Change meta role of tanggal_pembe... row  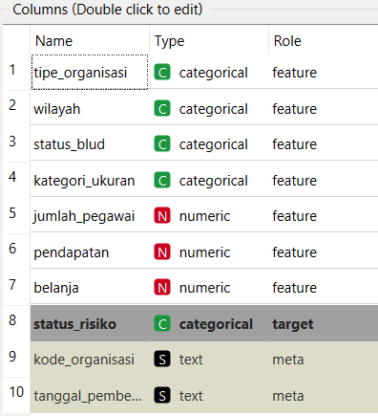click(324, 395)
